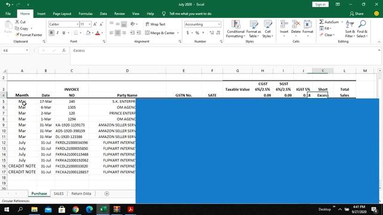Click Tell me what you want to do
This screenshot has width=383, height=215.
point(190,14)
